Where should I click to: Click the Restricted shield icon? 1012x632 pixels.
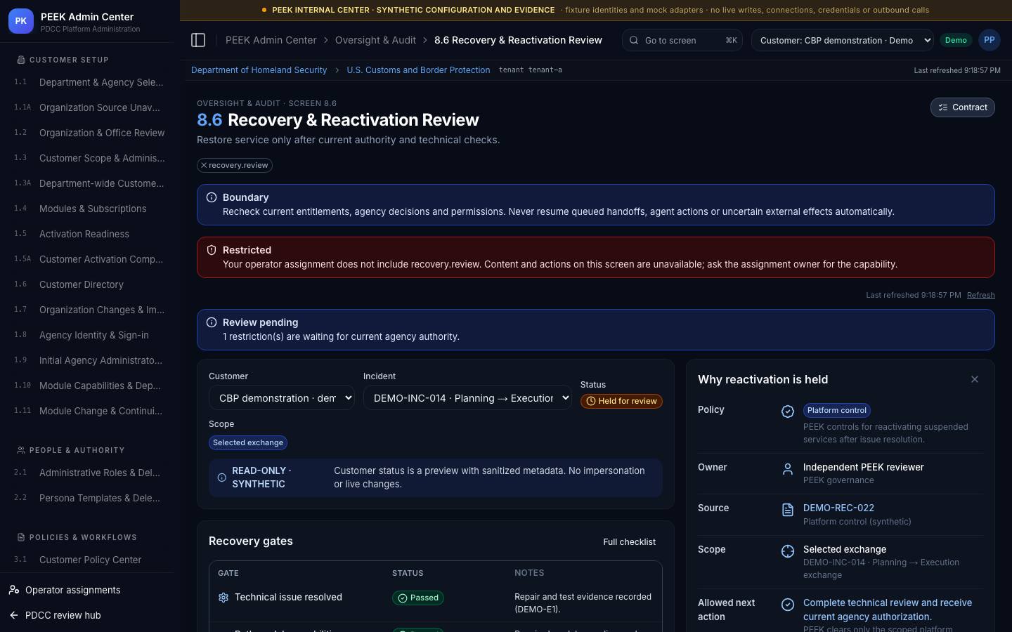coord(212,250)
